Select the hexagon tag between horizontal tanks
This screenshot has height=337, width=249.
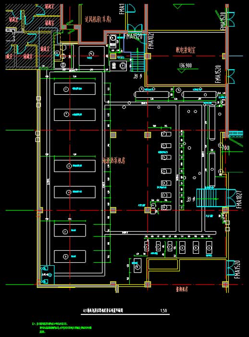pyautogui.click(x=178, y=90)
